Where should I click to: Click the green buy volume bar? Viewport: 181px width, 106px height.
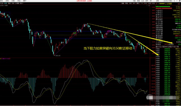tap(163, 6)
